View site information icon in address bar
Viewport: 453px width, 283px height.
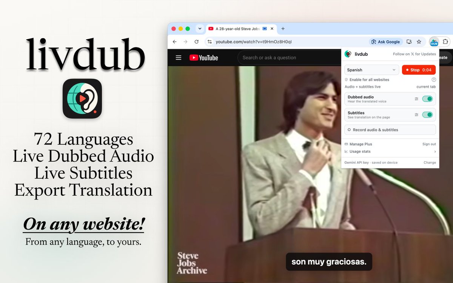[210, 42]
